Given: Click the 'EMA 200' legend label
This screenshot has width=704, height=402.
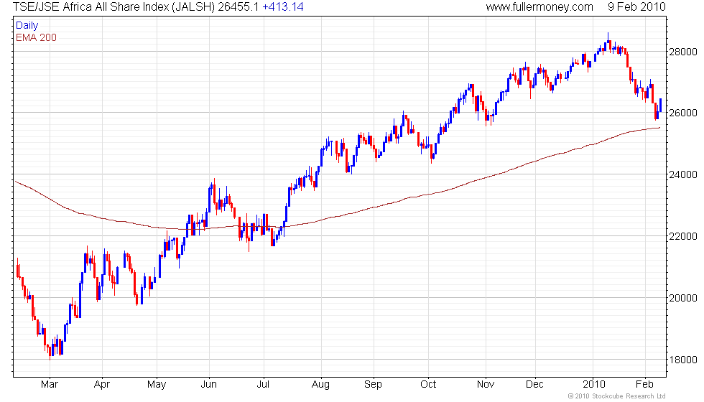Looking at the screenshot, I should pyautogui.click(x=37, y=37).
